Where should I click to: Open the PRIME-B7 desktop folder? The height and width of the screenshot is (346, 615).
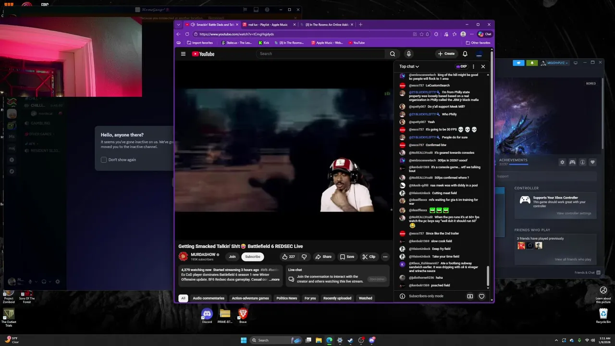(225, 316)
